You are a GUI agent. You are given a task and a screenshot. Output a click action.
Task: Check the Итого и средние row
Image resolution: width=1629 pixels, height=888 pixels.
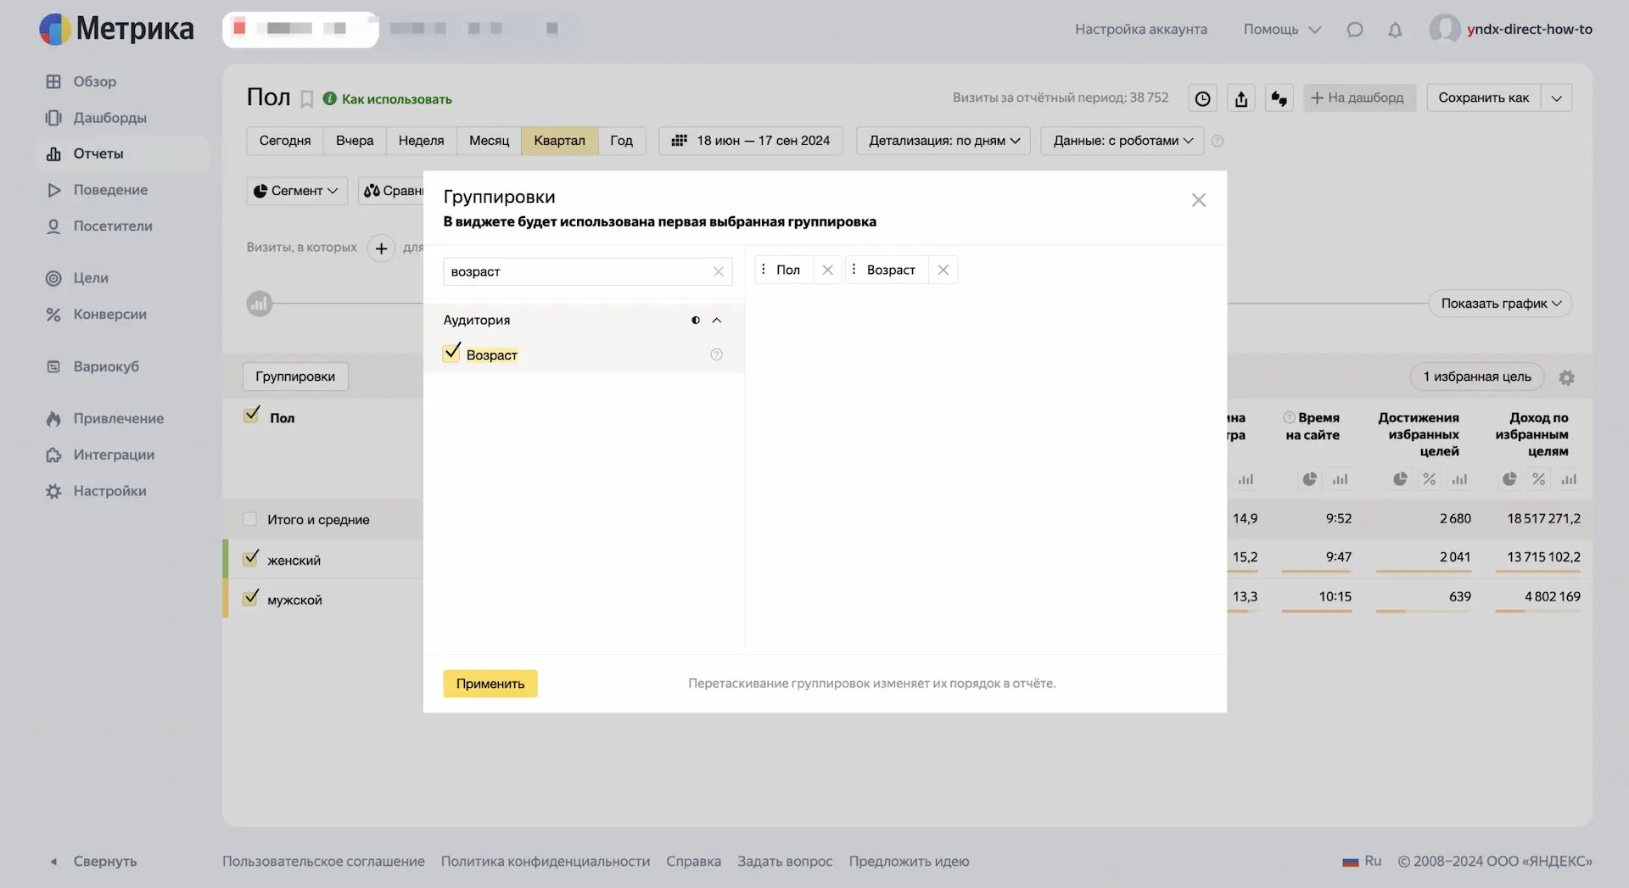tap(249, 519)
